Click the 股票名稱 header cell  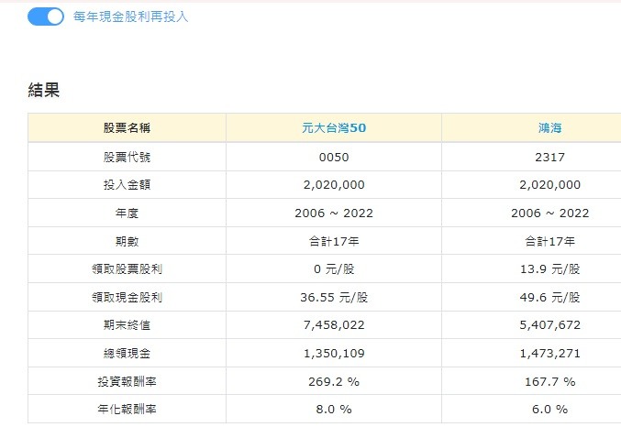127,127
